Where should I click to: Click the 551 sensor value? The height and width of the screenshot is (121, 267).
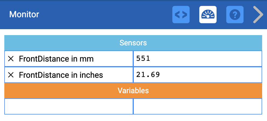coord(143,58)
